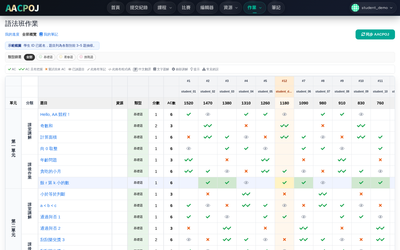Open problem 計算面積
Image resolution: width=400 pixels, height=250 pixels.
(49, 137)
